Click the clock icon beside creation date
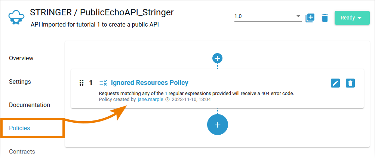This screenshot has width=375, height=159. click(167, 100)
